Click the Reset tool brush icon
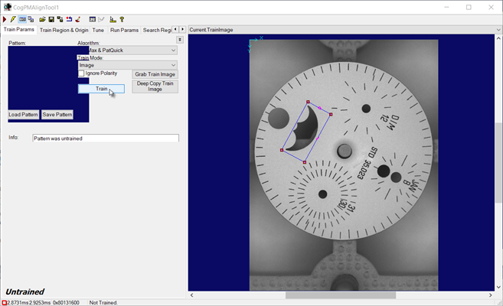The image size is (503, 306). [x=79, y=19]
